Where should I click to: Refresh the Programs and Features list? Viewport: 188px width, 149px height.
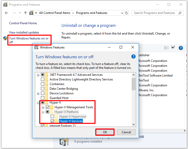pos(127,13)
